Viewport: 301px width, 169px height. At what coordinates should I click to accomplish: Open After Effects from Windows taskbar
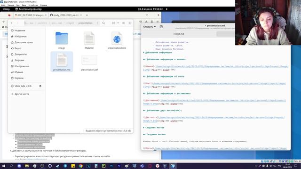119,166
